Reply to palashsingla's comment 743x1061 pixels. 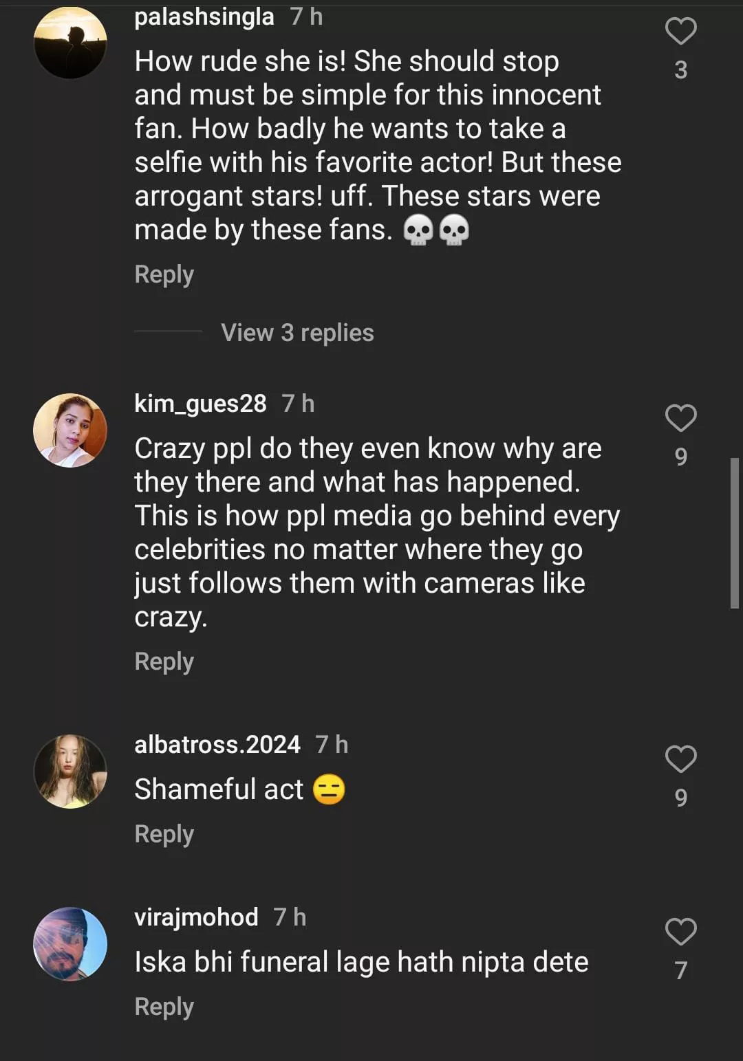(164, 274)
